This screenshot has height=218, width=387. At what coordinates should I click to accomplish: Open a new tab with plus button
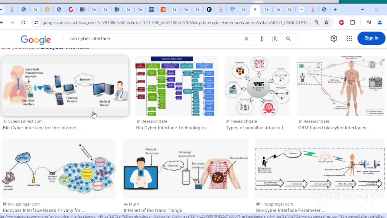tap(335, 9)
